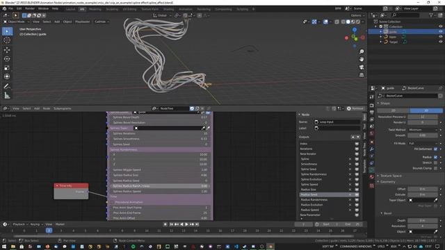Image resolution: width=445 pixels, height=250 pixels.
Task: Pick the Transform tool in viewport toolbar
Action: click(7, 76)
